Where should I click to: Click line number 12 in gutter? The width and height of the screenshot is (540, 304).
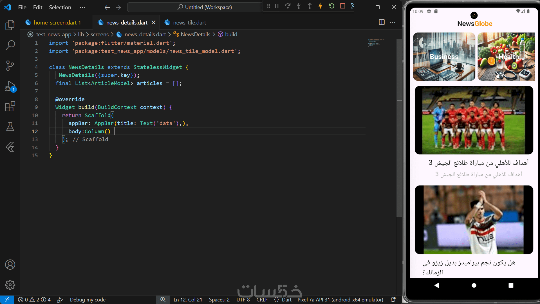tap(35, 131)
